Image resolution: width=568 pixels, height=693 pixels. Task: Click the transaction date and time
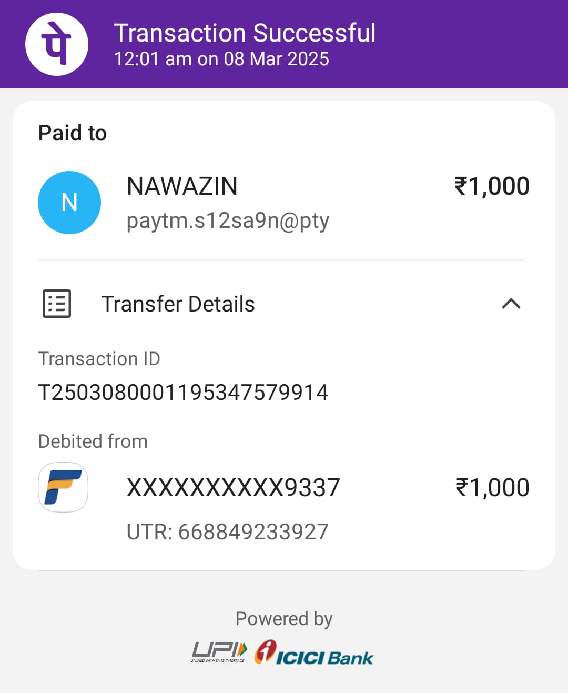(221, 59)
